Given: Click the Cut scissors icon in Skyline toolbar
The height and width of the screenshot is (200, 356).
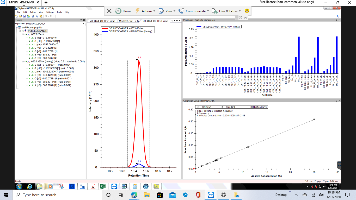Looking at the screenshot, I should pos(33,16).
